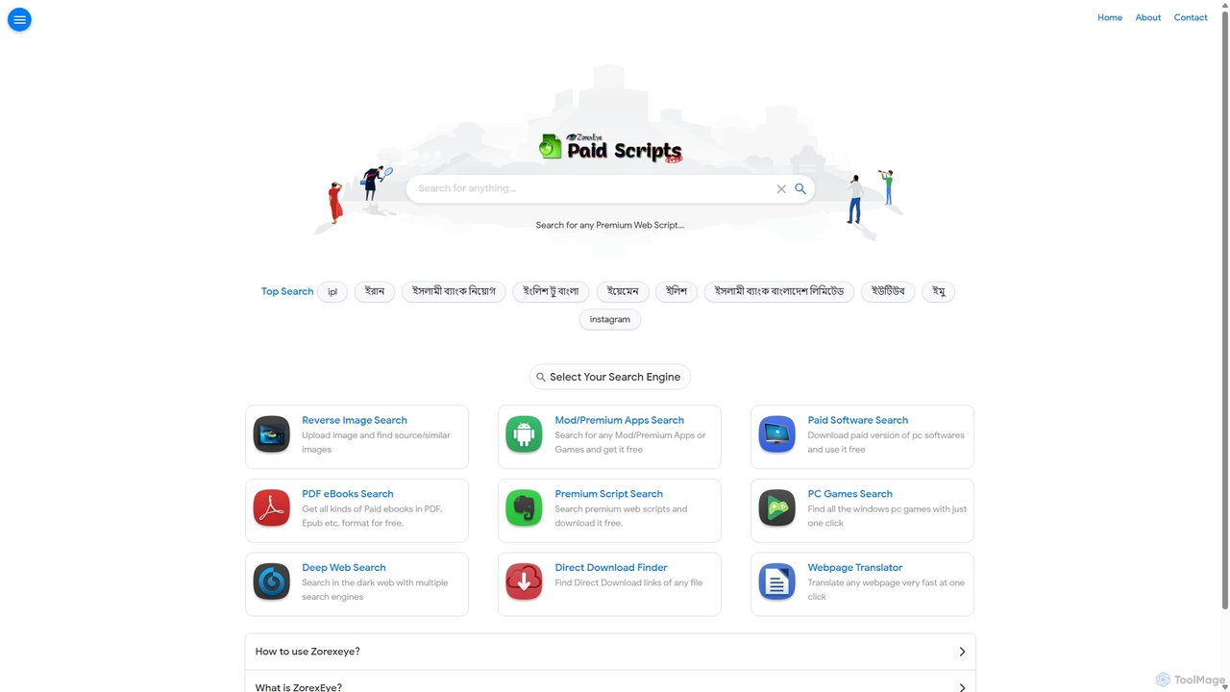
Task: Select the 'ইউটিউব' top search chip
Action: click(888, 291)
